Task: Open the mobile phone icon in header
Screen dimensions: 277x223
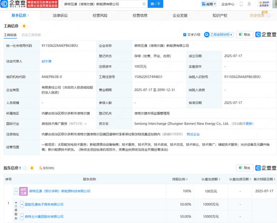Action: coord(241,4)
